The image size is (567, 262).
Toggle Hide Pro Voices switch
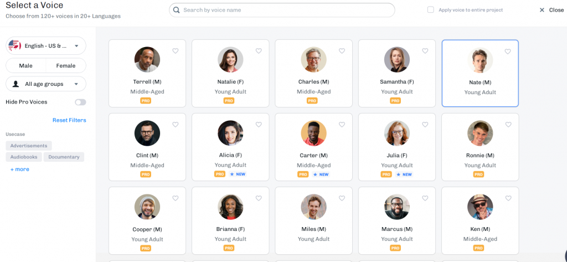coord(80,102)
